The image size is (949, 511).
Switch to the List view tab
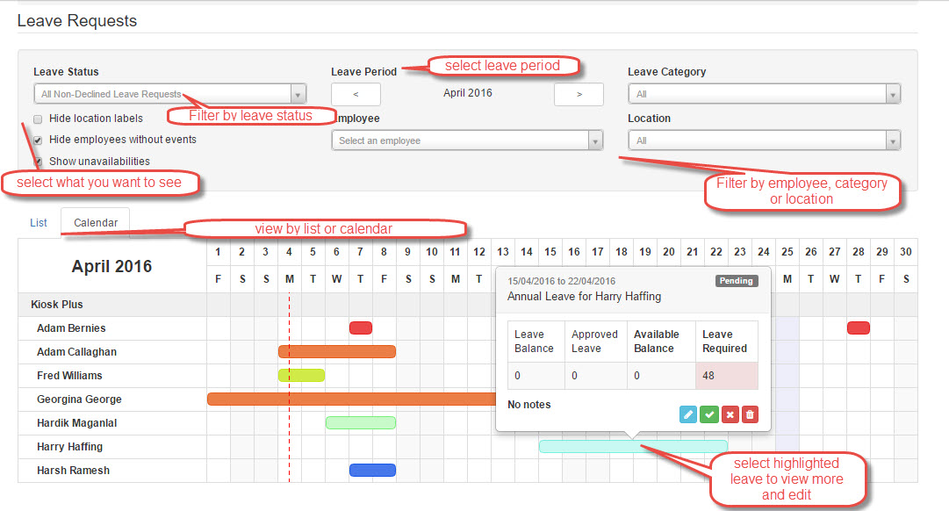click(x=38, y=222)
